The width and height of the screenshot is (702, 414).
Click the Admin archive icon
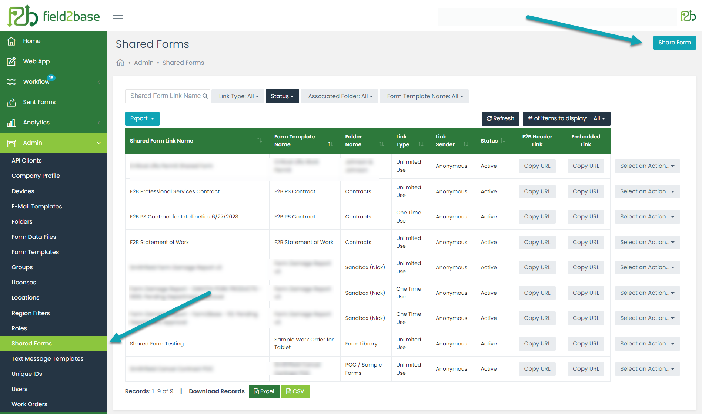(x=11, y=143)
